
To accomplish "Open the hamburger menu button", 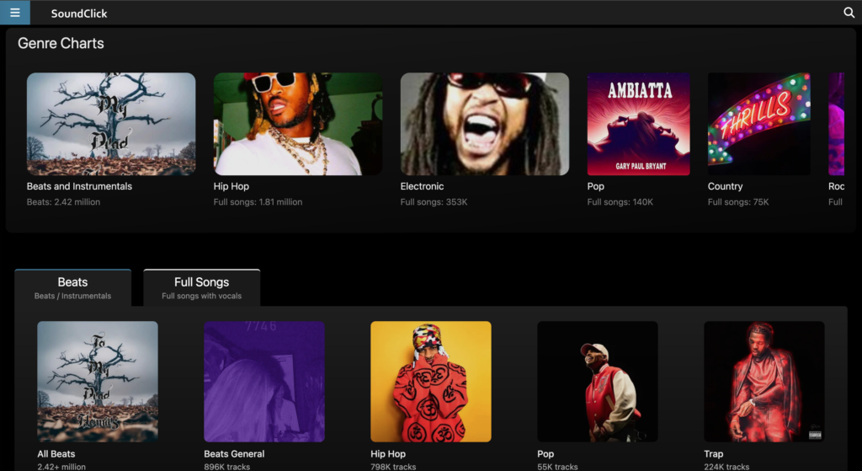I will 14,13.
